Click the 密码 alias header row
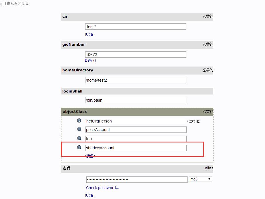Screen dimensions: 265x199 click(137, 168)
